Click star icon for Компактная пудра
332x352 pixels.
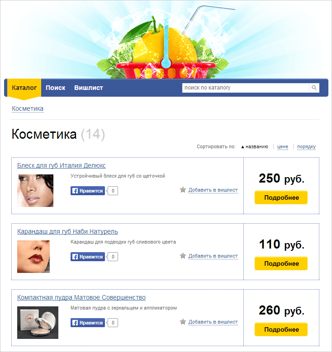coord(183,322)
